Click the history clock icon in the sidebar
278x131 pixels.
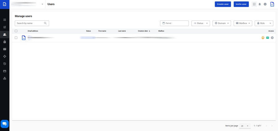5,64
